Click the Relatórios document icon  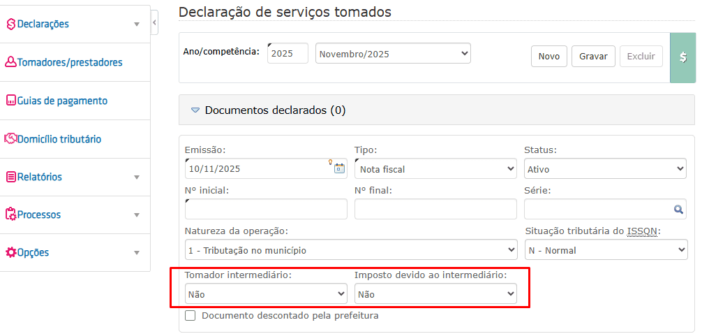(11, 177)
